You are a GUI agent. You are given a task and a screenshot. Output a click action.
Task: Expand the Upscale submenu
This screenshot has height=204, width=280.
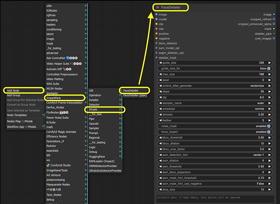pyautogui.click(x=105, y=124)
